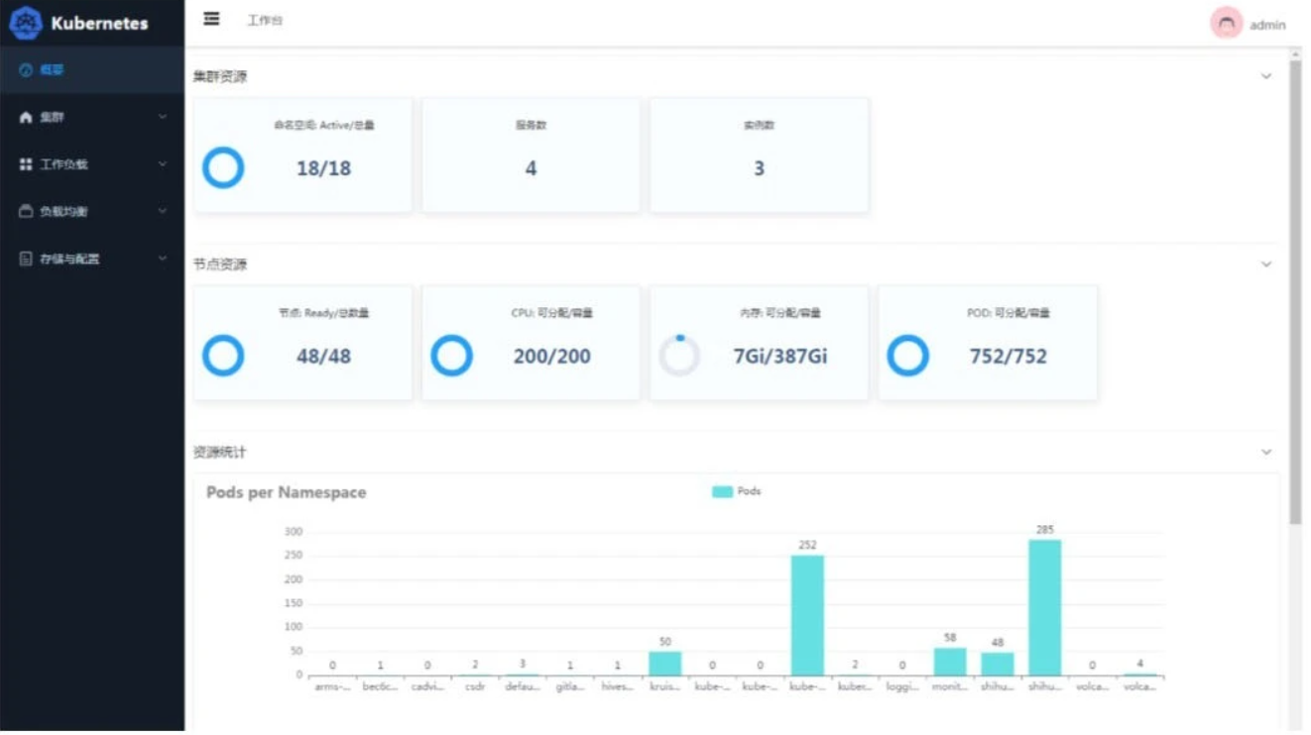The width and height of the screenshot is (1311, 735).
Task: Click the 752/752 POD value
Action: click(1009, 356)
